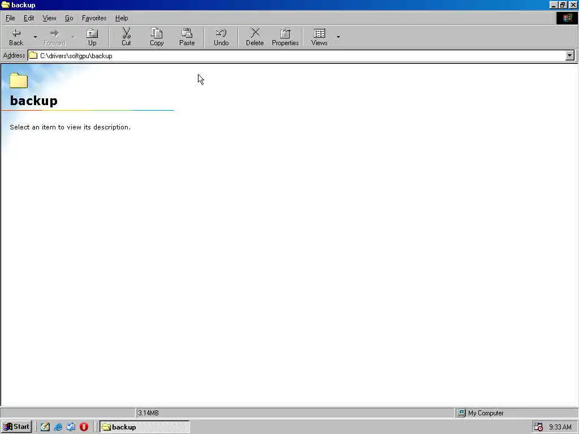This screenshot has width=579, height=434.
Task: Open the Help menu
Action: (x=122, y=18)
